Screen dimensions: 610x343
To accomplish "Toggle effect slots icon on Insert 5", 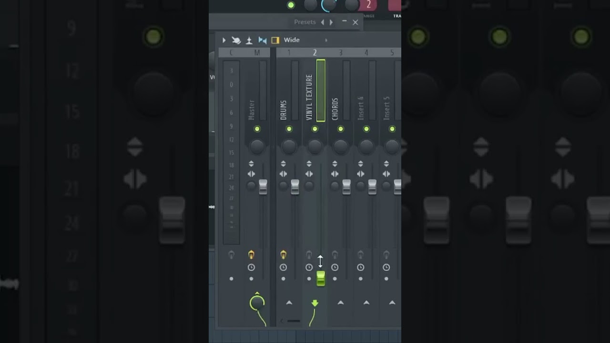I will pyautogui.click(x=386, y=255).
